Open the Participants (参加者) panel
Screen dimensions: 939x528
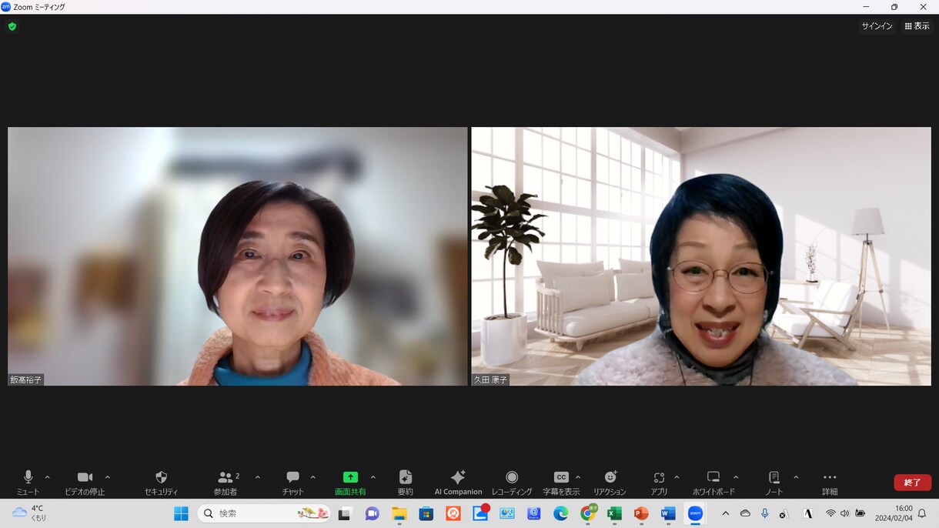point(226,483)
